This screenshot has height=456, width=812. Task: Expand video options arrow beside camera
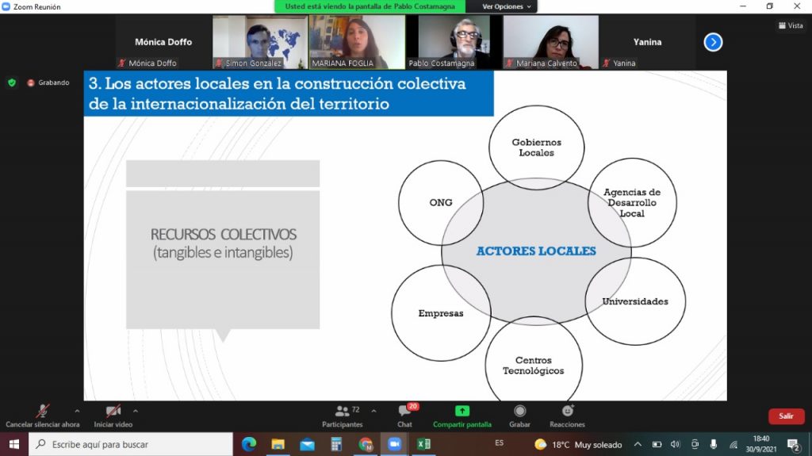(x=136, y=411)
